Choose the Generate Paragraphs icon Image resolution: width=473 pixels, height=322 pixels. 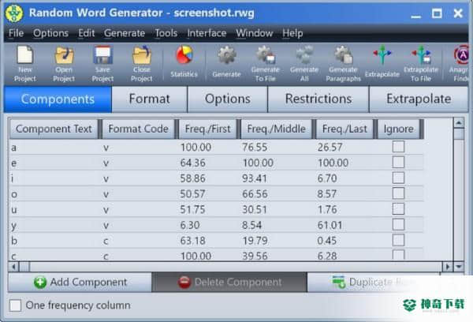point(343,64)
